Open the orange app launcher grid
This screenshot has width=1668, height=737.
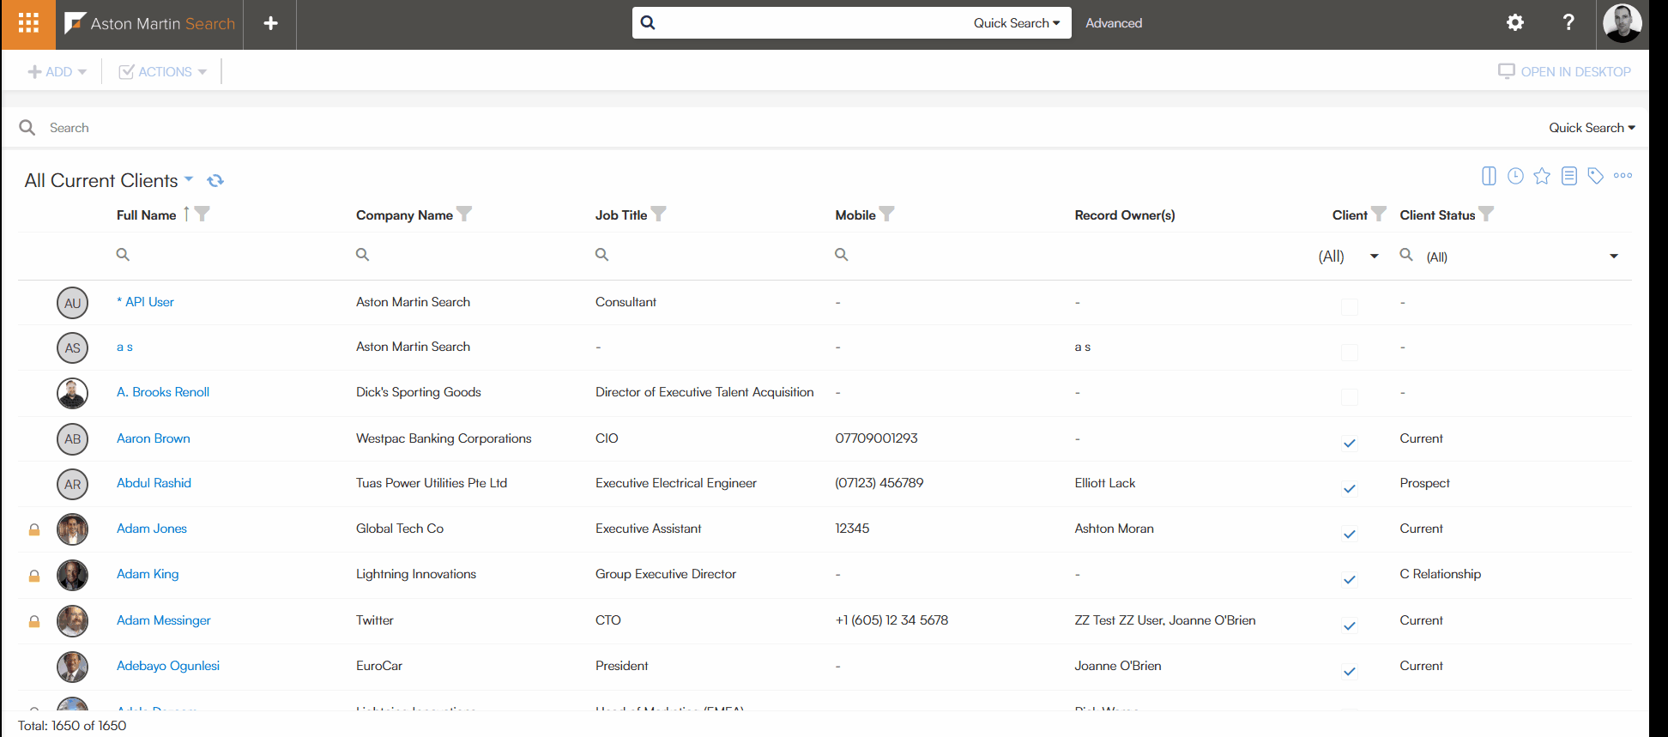(28, 23)
